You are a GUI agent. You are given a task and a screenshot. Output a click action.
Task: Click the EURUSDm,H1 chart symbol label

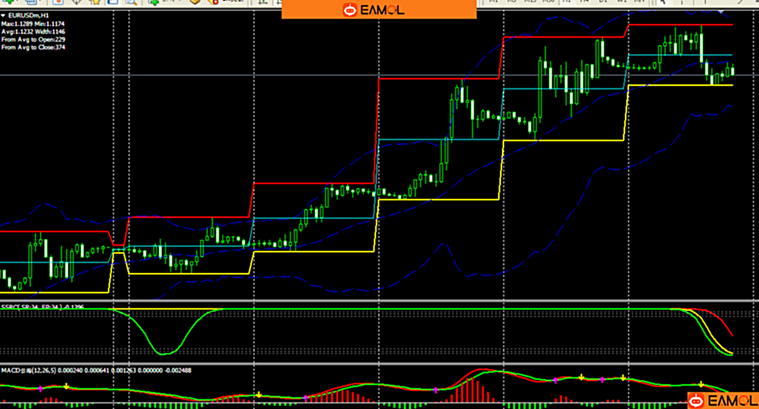29,16
